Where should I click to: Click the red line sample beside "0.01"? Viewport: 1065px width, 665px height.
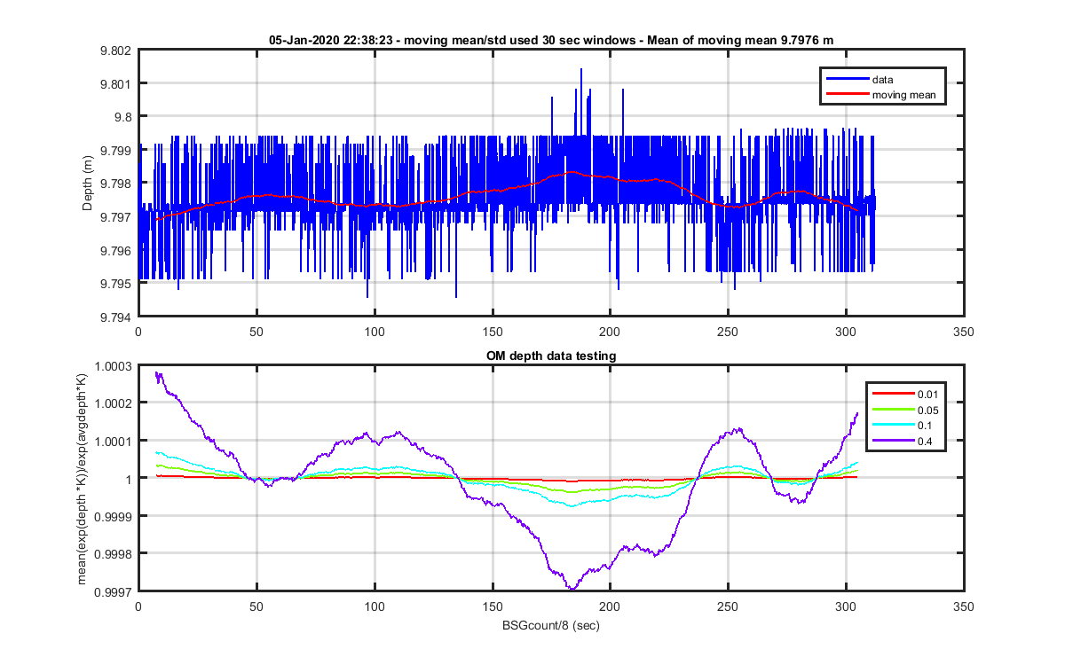893,395
